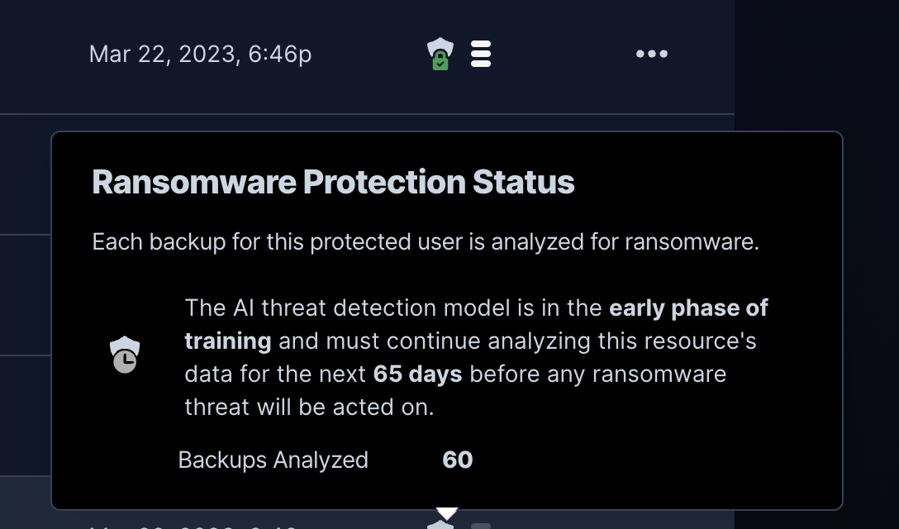Click the green lock ransomware shield icon
This screenshot has width=899, height=529.
(x=440, y=54)
